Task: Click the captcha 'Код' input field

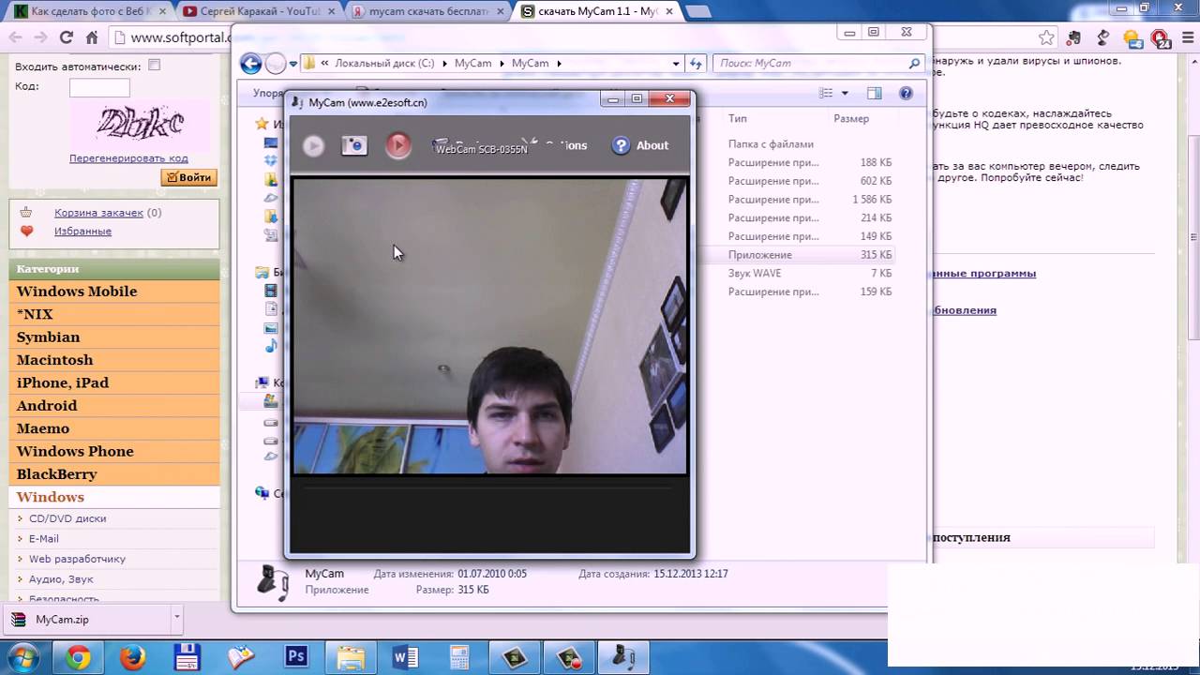Action: click(99, 87)
